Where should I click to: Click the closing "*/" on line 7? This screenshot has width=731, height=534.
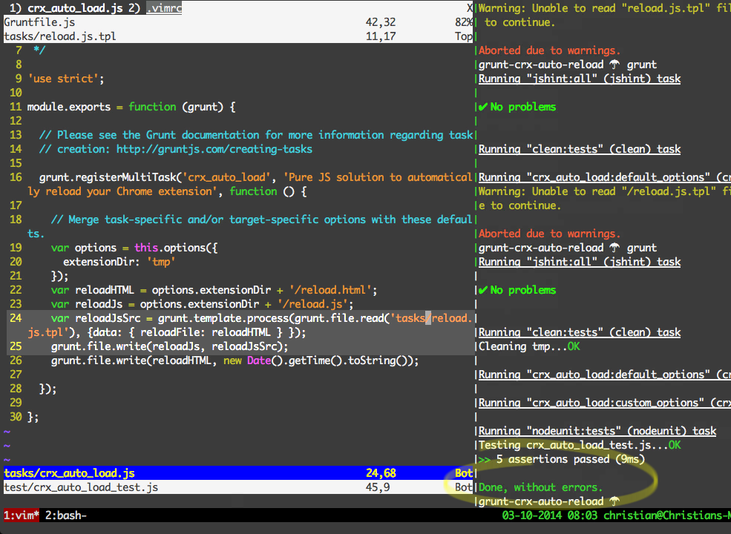click(39, 50)
